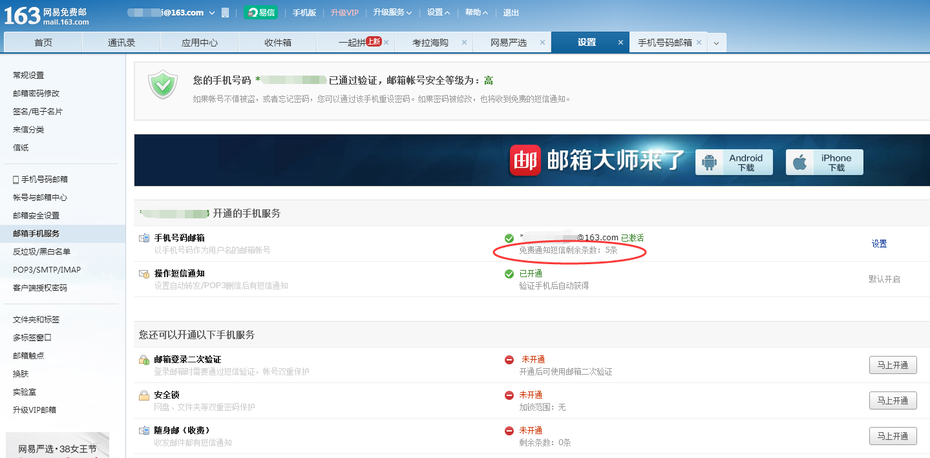Open 设置 link for 手机号码邮箱
Screen dimensions: 930x458
click(x=879, y=244)
